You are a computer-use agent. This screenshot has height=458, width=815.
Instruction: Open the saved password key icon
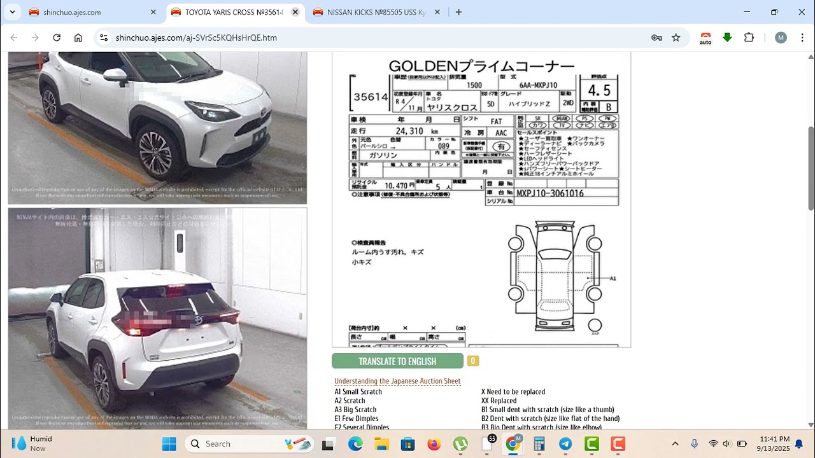point(656,38)
